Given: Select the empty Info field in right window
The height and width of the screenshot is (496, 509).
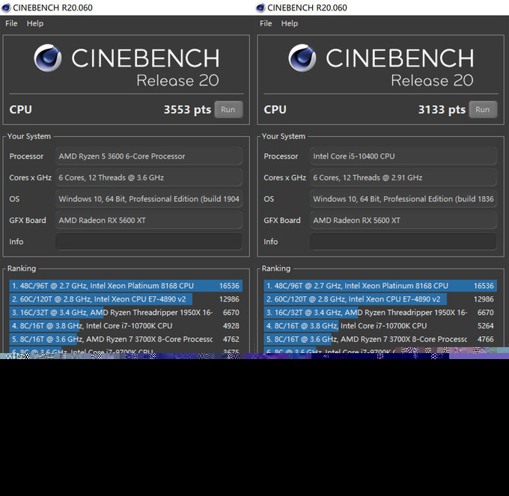Looking at the screenshot, I should coord(403,242).
